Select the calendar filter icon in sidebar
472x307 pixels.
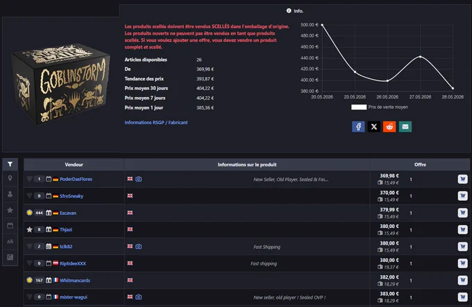[x=10, y=226]
